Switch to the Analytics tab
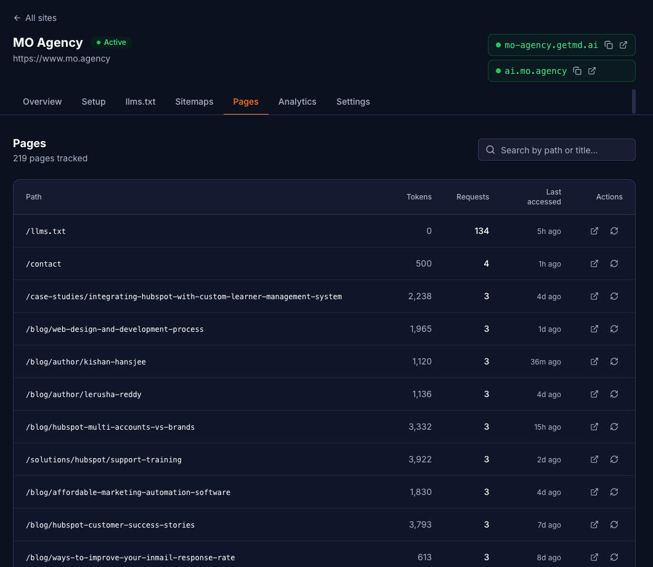 [x=297, y=102]
